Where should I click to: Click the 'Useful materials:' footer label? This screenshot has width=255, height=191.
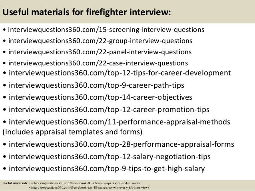[x=15, y=183]
